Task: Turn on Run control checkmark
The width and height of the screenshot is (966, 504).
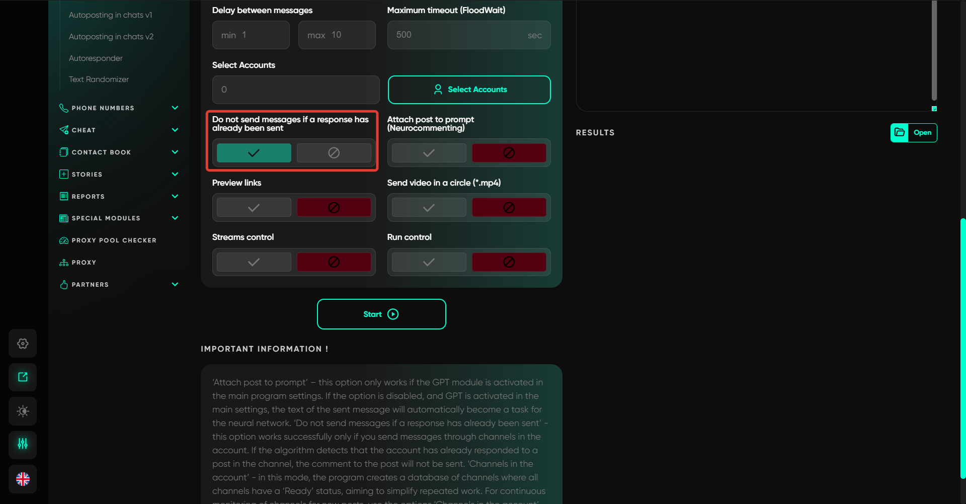Action: 429,262
